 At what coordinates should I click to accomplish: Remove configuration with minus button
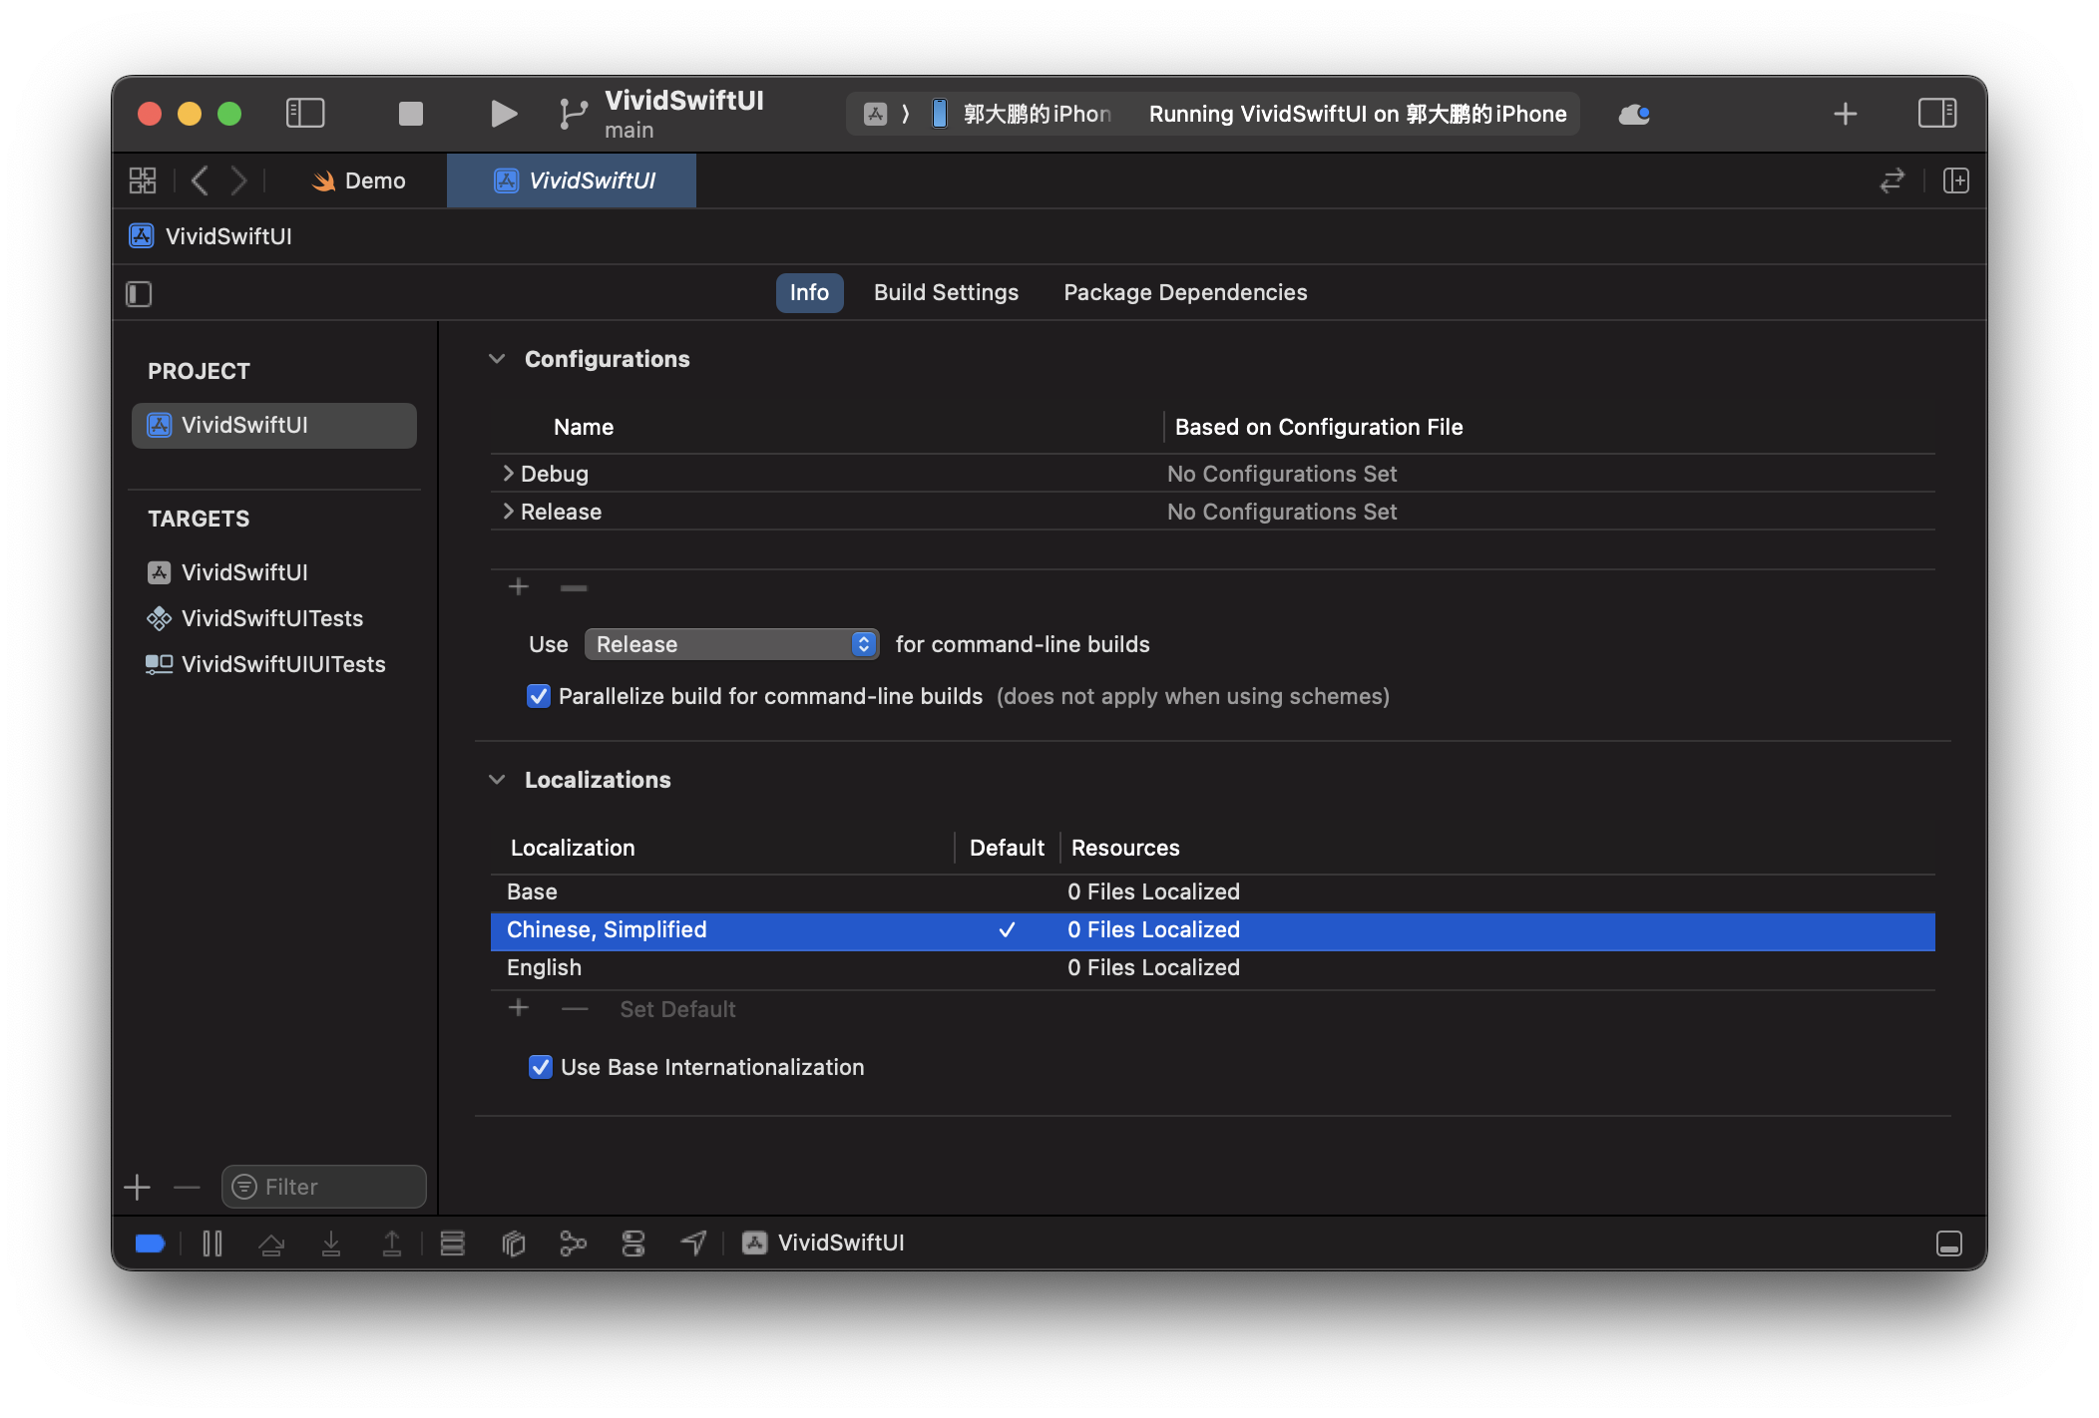574,587
